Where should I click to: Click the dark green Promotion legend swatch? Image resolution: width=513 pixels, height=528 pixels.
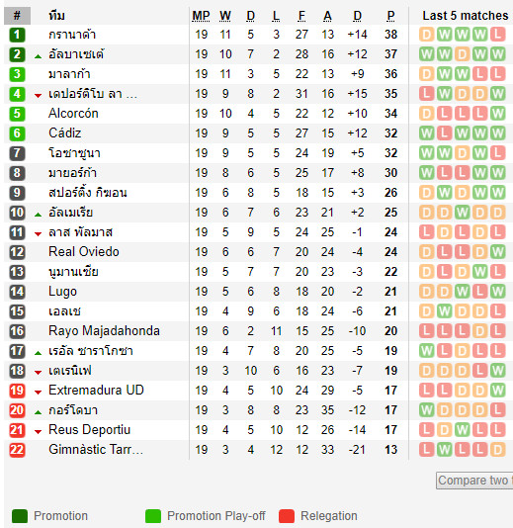tap(20, 516)
